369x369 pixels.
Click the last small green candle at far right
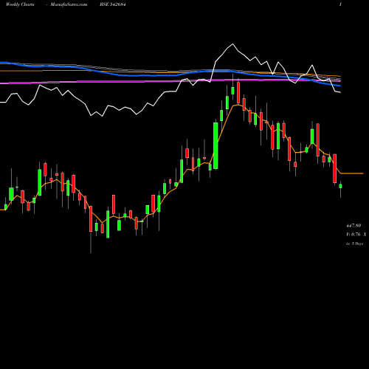point(340,186)
